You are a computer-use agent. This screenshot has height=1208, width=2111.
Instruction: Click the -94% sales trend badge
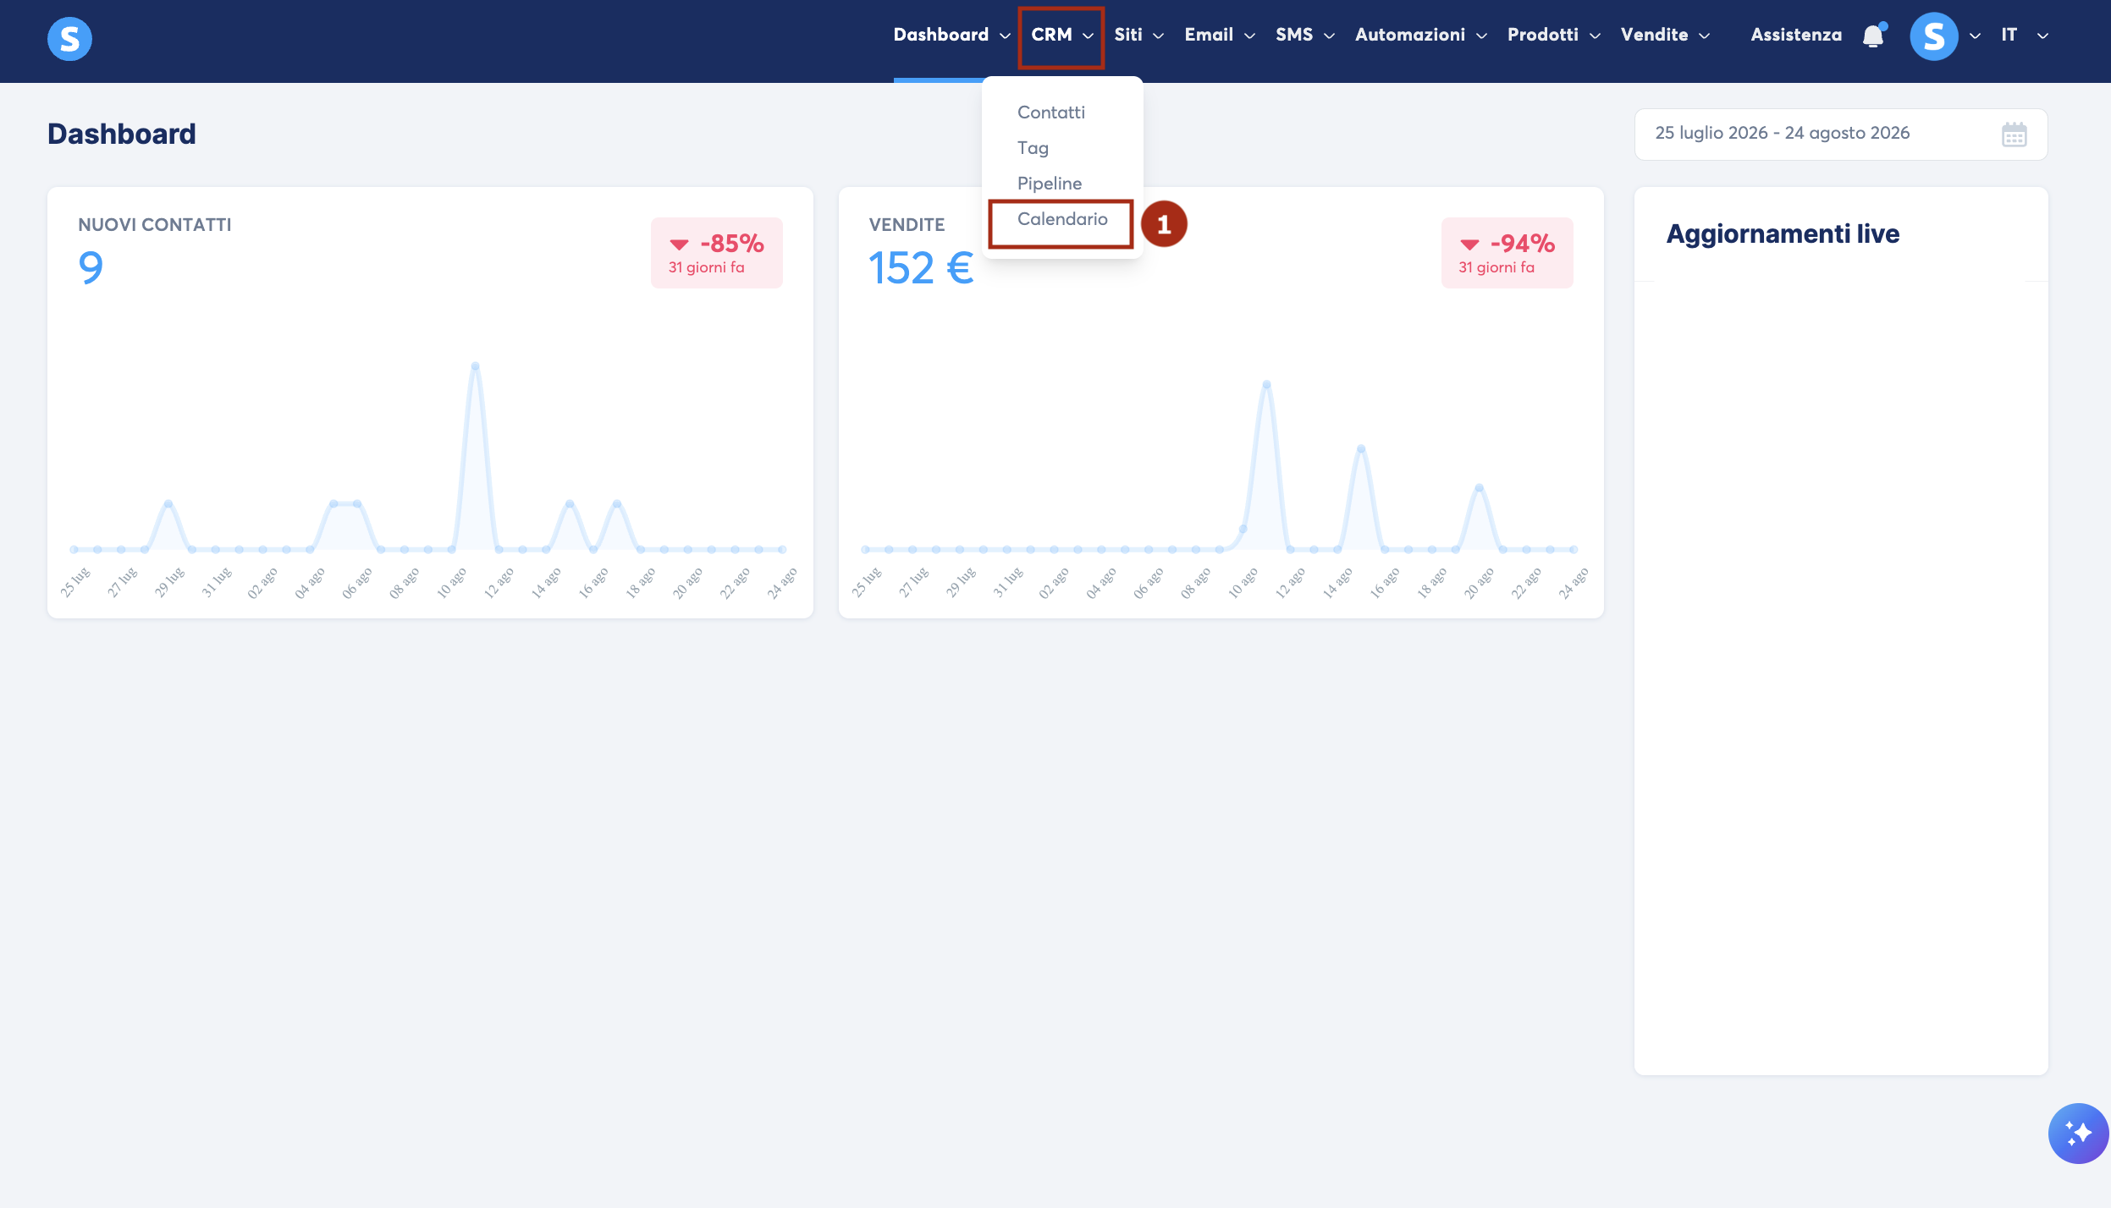(1507, 253)
